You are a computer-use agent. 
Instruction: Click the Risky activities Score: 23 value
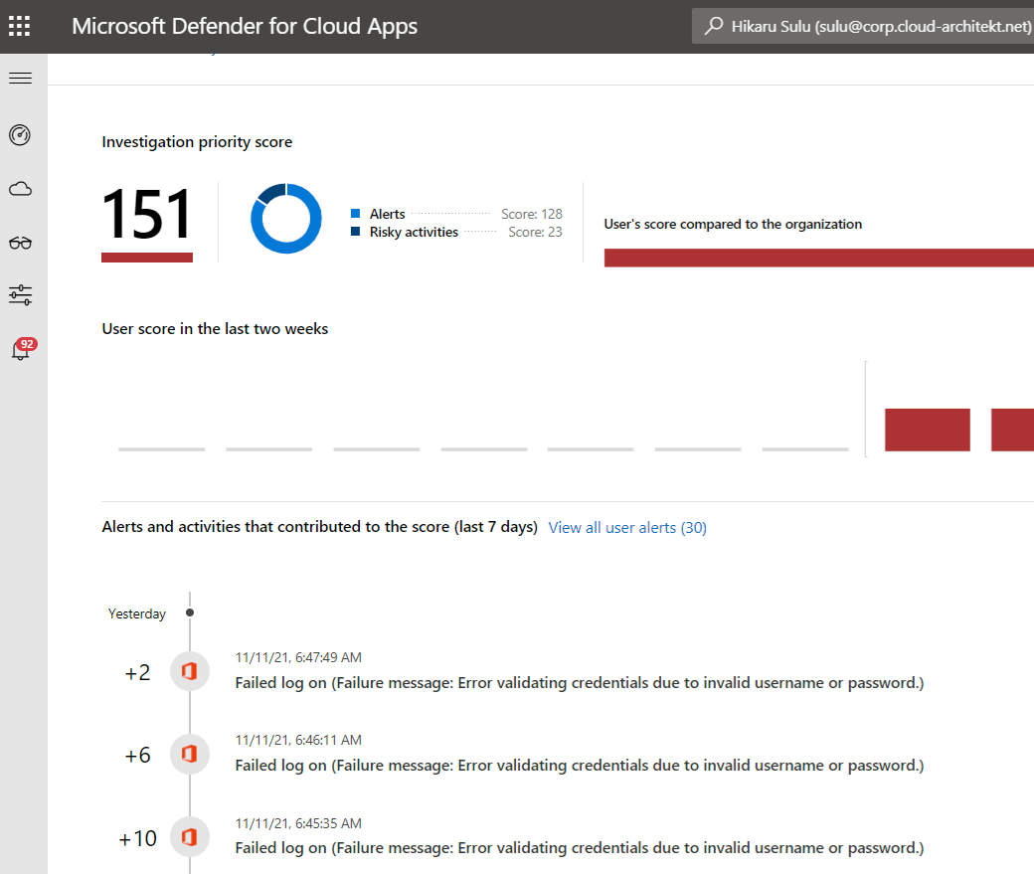(x=535, y=233)
